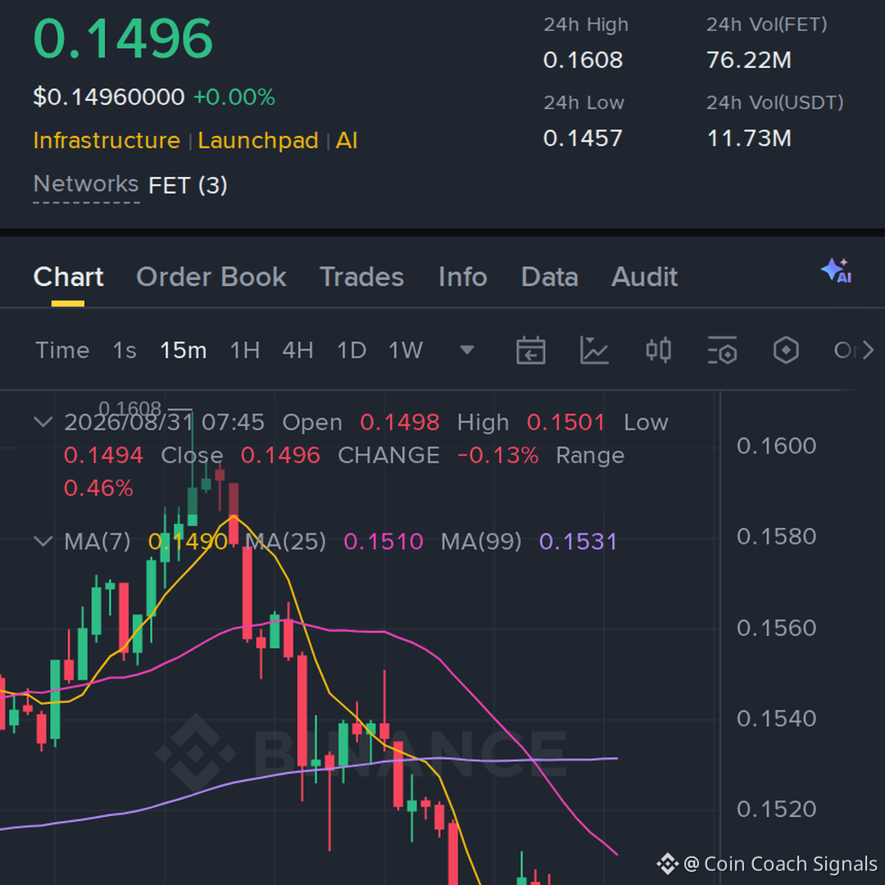
Task: Collapse the MA indicators chevron
Action: (x=43, y=542)
